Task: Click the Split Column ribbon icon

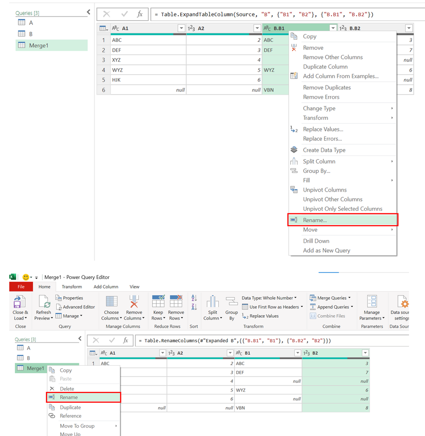Action: [212, 302]
